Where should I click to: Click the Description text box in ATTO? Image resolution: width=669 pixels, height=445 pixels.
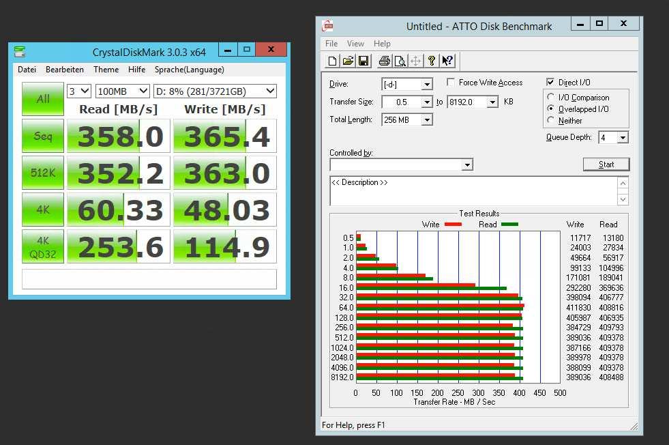pos(473,191)
